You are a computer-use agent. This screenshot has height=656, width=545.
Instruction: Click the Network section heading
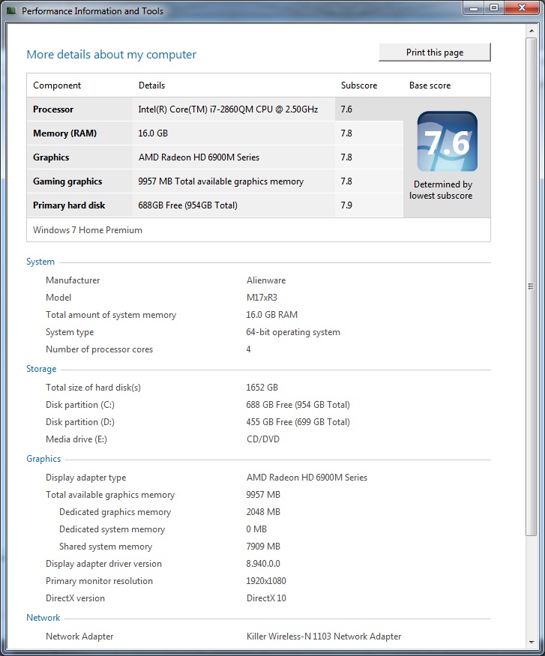43,618
